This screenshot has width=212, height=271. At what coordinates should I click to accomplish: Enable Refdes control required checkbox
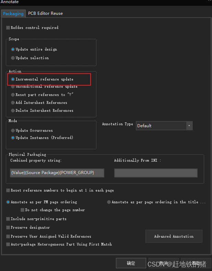tap(8, 28)
